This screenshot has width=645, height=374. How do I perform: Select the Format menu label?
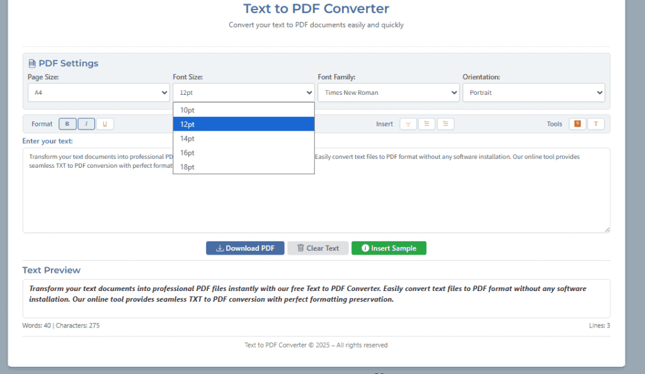pos(42,124)
